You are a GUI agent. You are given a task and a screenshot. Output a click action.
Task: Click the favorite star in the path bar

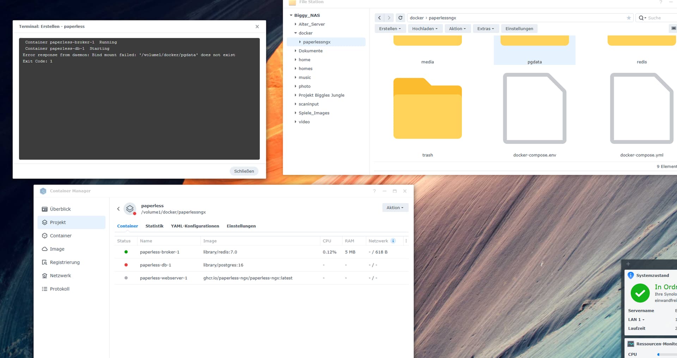[628, 18]
